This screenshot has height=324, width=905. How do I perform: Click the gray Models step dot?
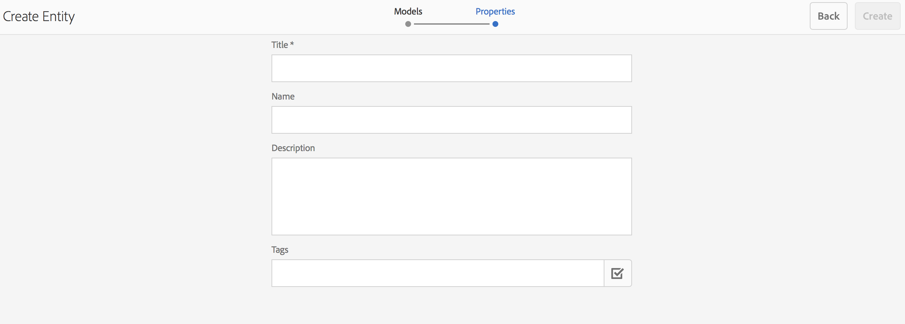click(408, 24)
